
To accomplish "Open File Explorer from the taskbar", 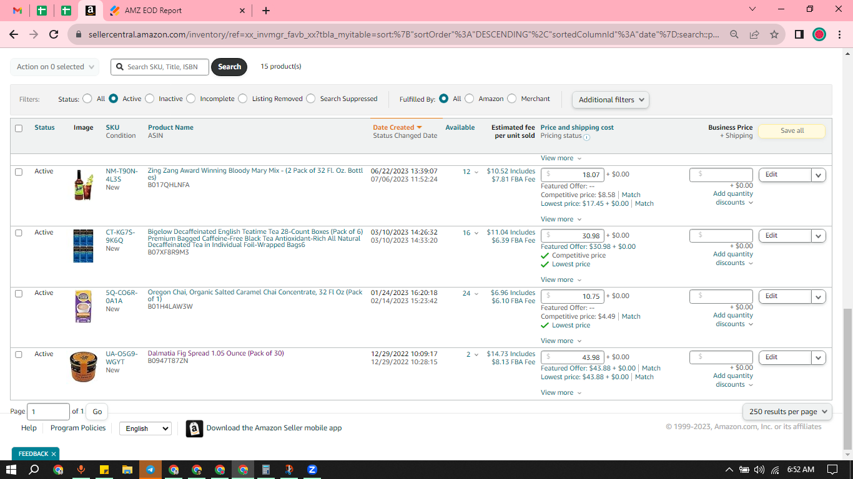I will (127, 470).
